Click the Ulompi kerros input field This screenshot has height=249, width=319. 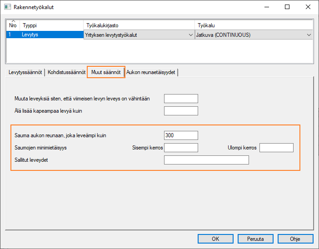(x=276, y=148)
